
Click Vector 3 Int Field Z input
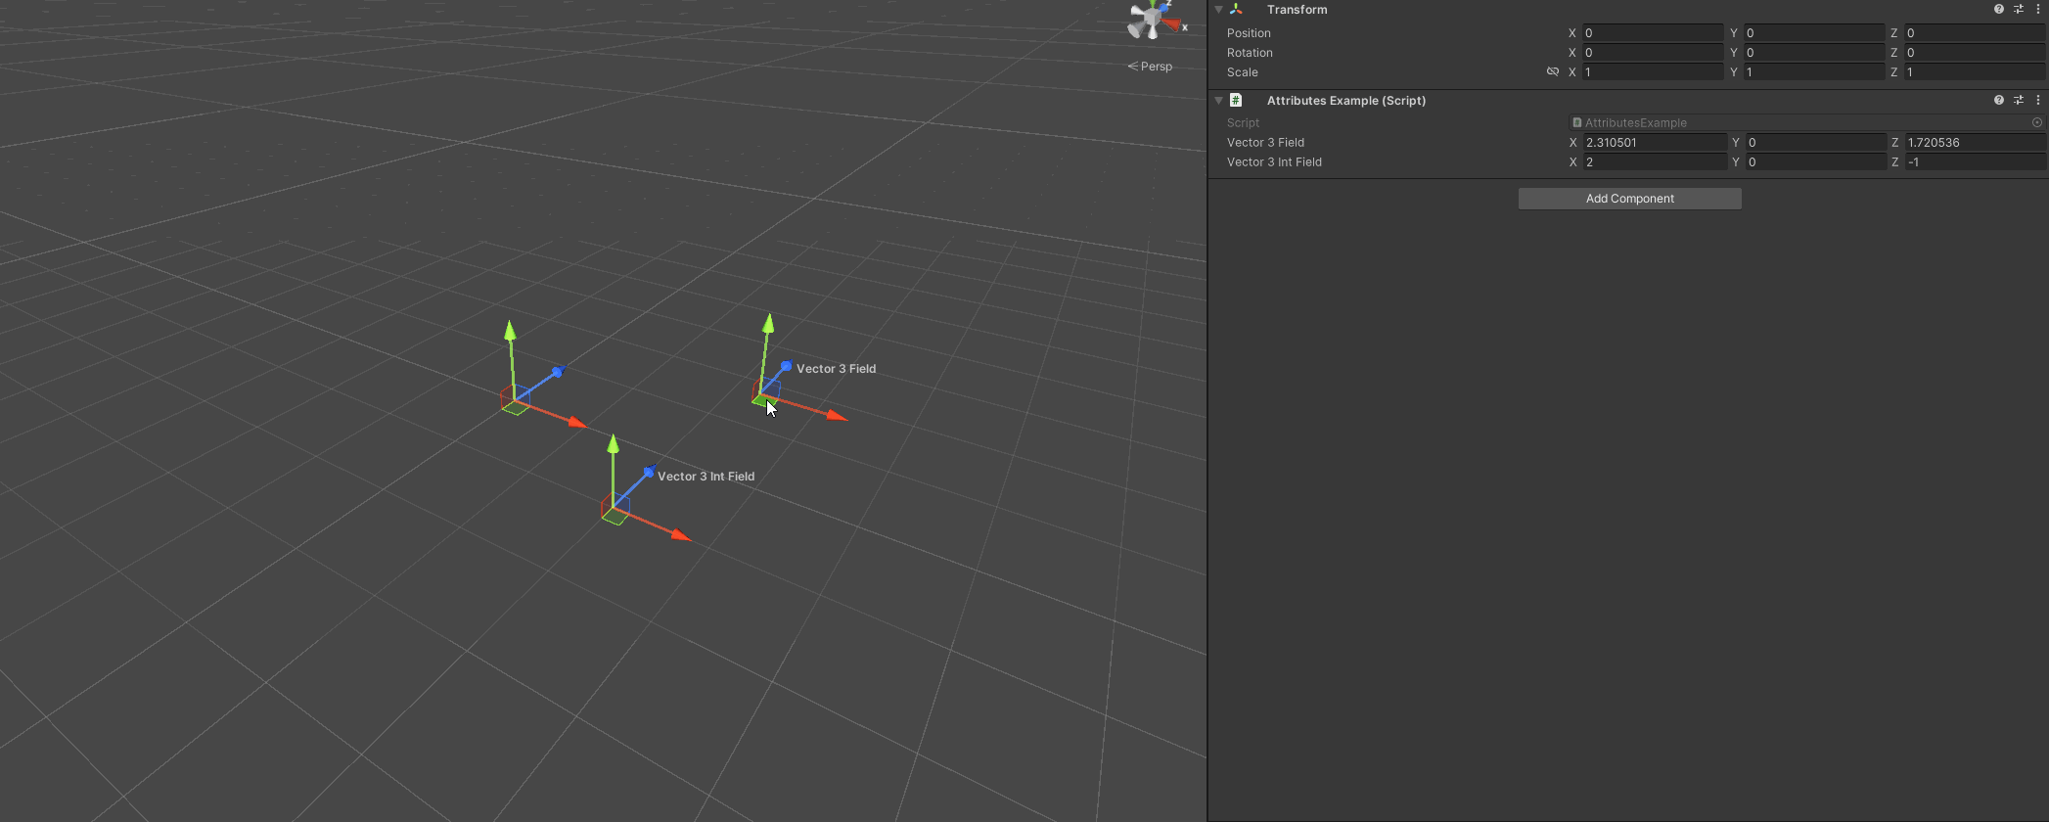point(1976,161)
